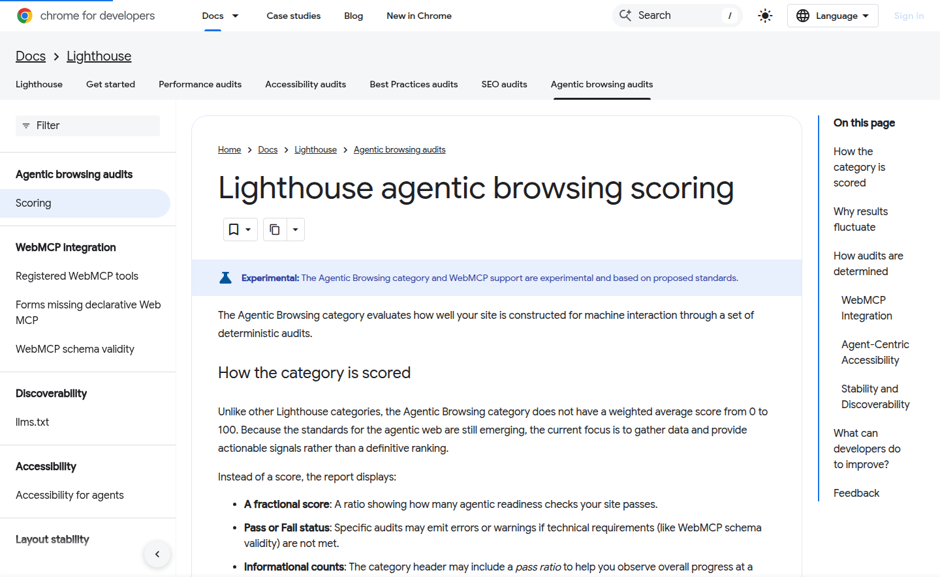Click the Sign in link
This screenshot has width=940, height=577.
click(909, 16)
